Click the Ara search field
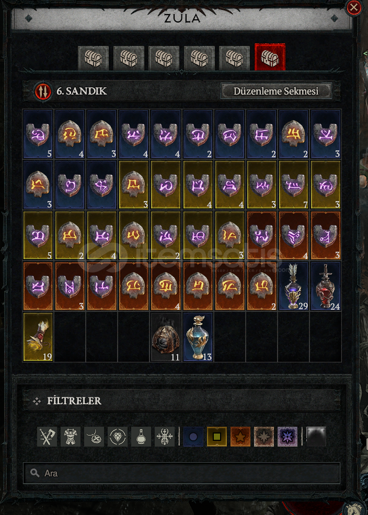The image size is (368, 515). point(181,473)
